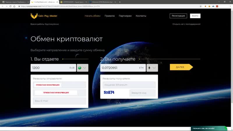Viewport: 233px width, 131px height.
Task: Expand the receive currency Ethereum dropdown
Action: [152, 68]
